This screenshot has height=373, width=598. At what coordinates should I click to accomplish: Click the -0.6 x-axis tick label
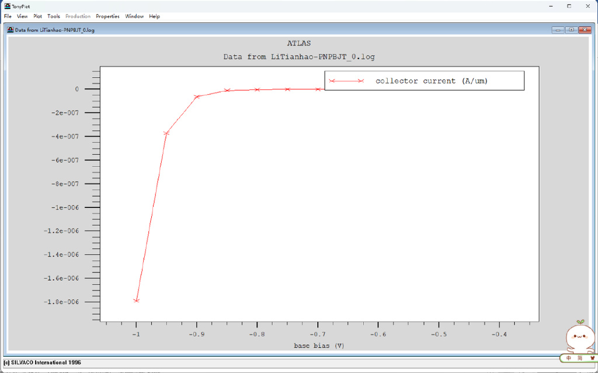378,334
